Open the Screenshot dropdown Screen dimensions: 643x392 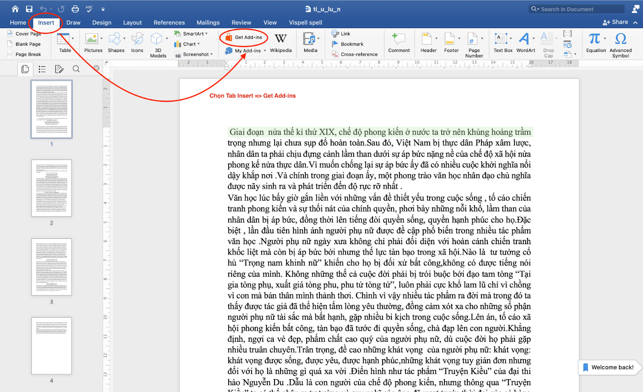[193, 54]
